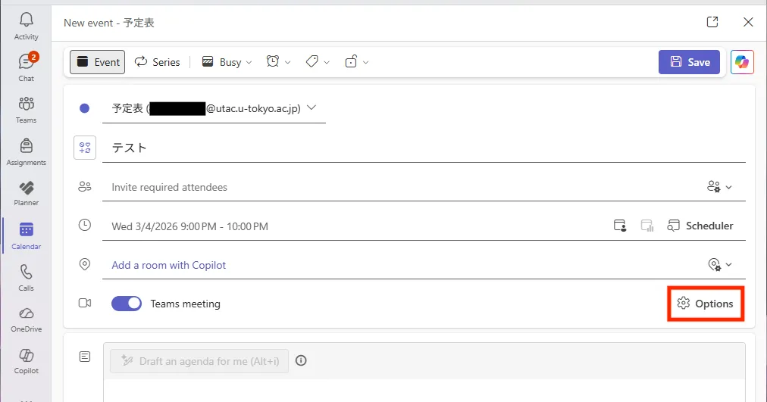This screenshot has width=767, height=402.
Task: Select the Event type button
Action: point(98,62)
